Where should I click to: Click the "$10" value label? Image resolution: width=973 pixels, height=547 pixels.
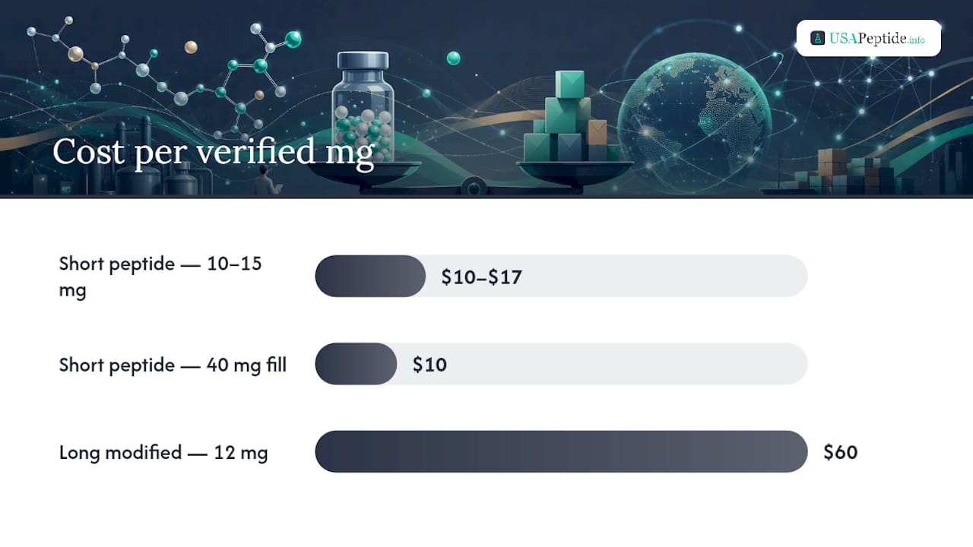click(429, 365)
